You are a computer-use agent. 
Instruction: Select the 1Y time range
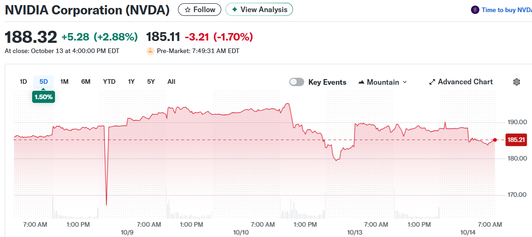coord(131,81)
